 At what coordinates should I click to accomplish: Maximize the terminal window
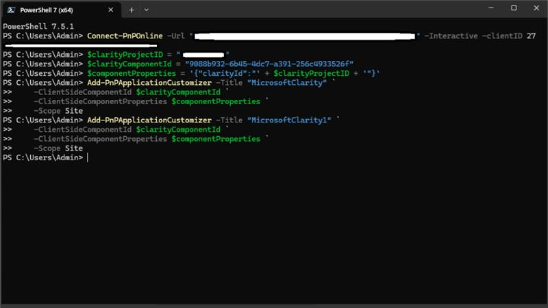514,8
